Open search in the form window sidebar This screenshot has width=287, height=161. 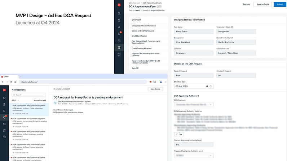tap(119, 27)
